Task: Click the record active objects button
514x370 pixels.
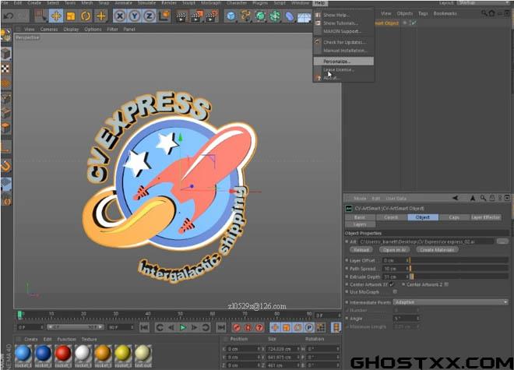Action: click(x=237, y=327)
